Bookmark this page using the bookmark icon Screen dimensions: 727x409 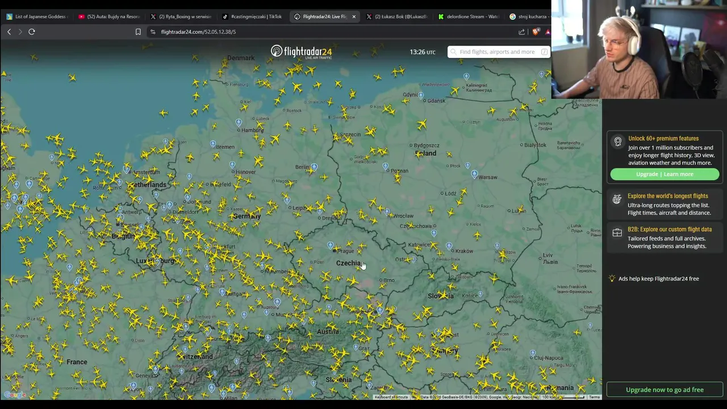[138, 32]
